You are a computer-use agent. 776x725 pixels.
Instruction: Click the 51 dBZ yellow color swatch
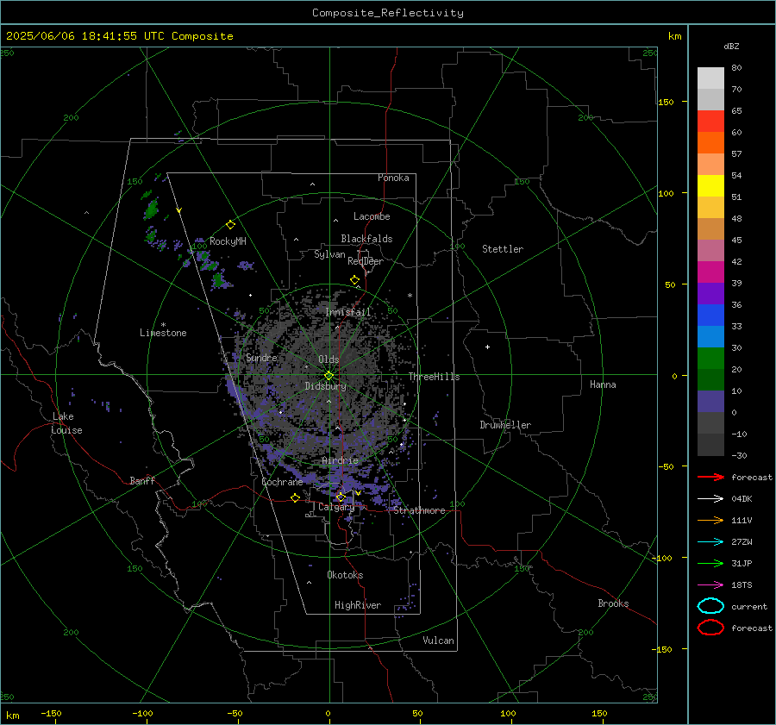[x=710, y=185]
